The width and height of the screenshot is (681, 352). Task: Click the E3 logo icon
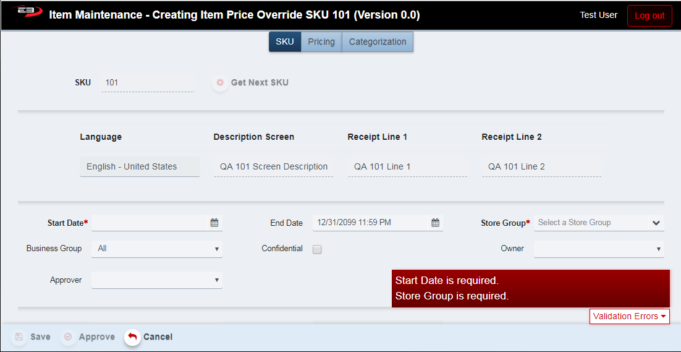click(27, 15)
